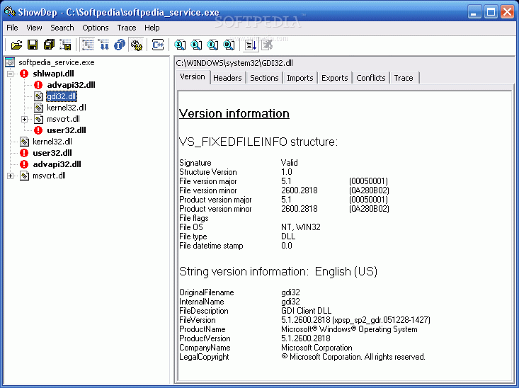Select msvcrt.dll label under shlwapi.dll

tap(63, 119)
